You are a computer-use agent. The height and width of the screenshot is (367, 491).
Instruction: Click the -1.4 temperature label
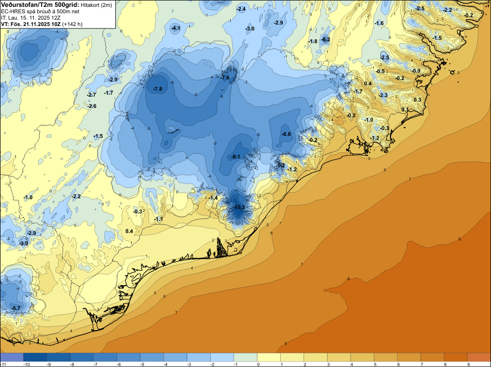pyautogui.click(x=213, y=198)
